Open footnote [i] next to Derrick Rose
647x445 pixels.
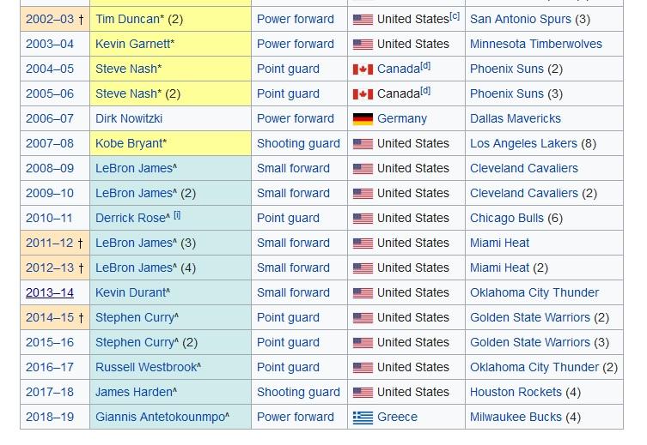coord(177,215)
